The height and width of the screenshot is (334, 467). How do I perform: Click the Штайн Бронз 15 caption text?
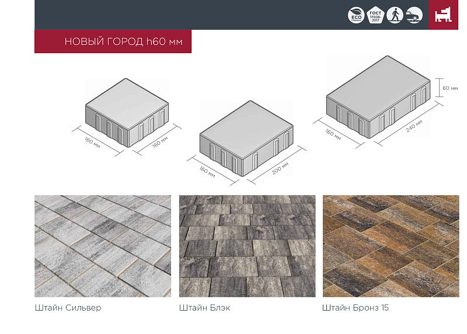pyautogui.click(x=355, y=307)
